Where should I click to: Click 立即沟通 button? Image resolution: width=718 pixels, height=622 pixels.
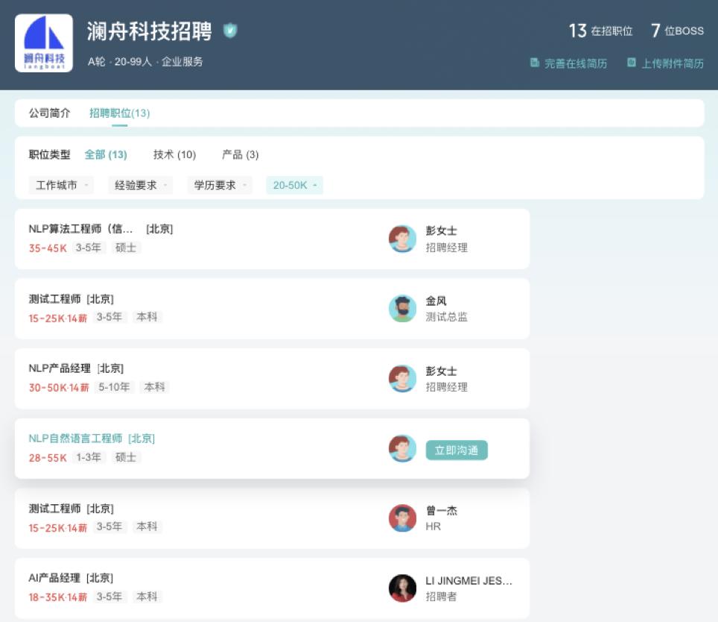(457, 450)
